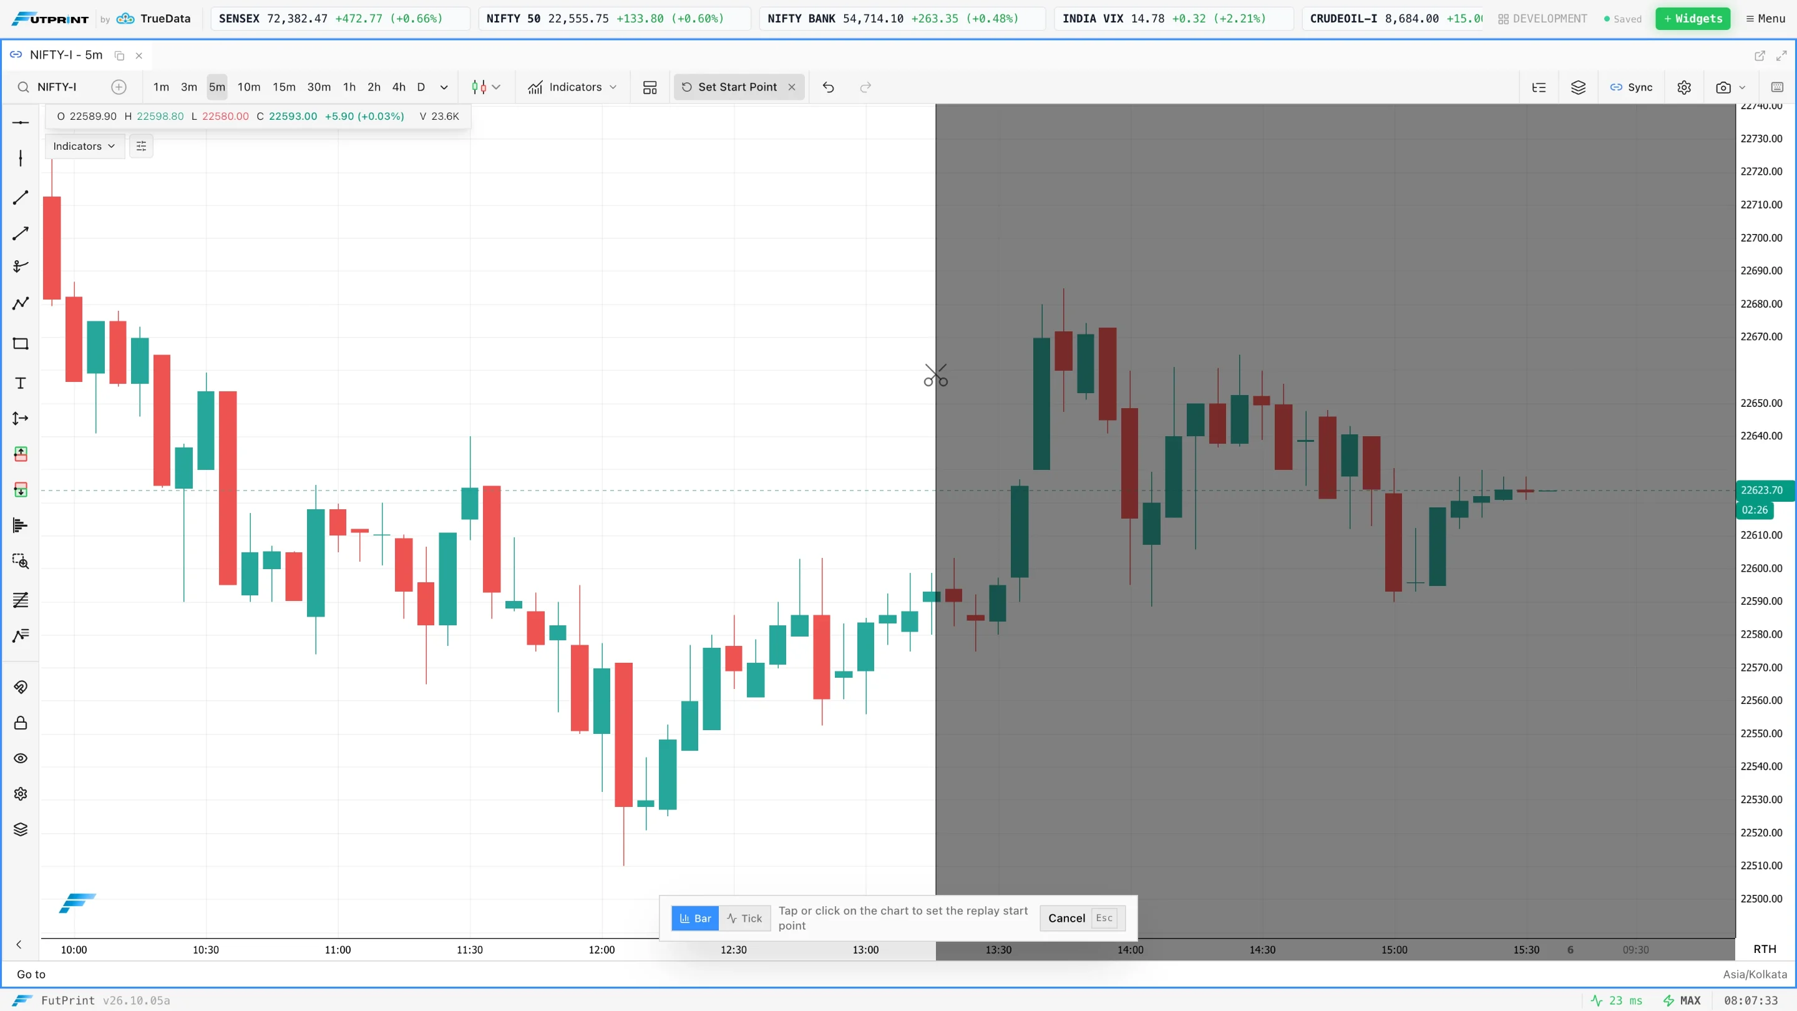This screenshot has height=1011, width=1797.
Task: Select the volume profile tool
Action: click(x=20, y=525)
